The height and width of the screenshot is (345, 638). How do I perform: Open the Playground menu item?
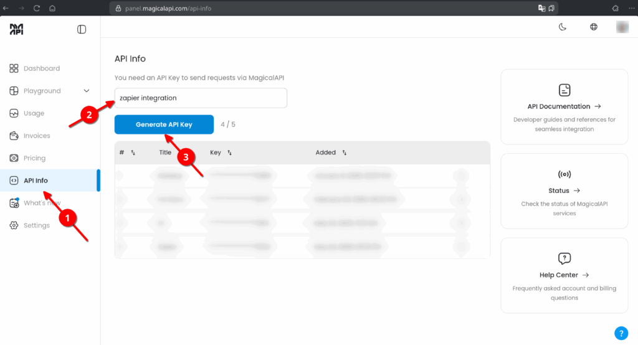49,91
